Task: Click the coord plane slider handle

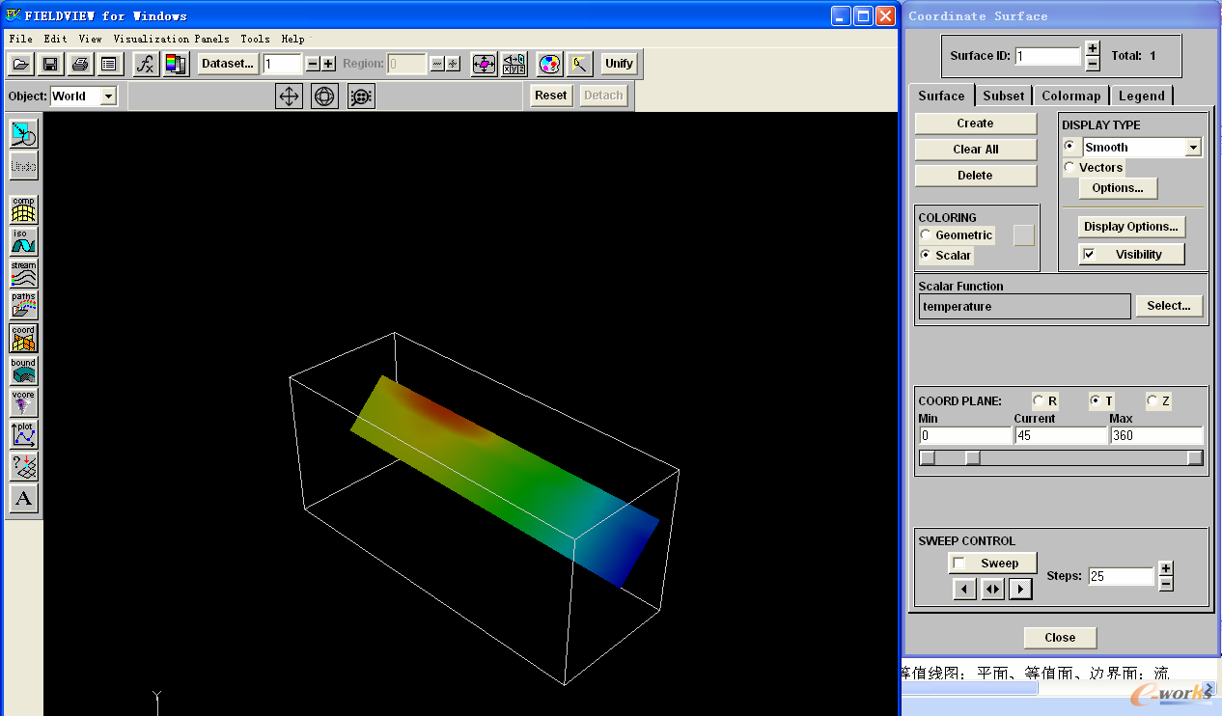Action: coord(973,457)
